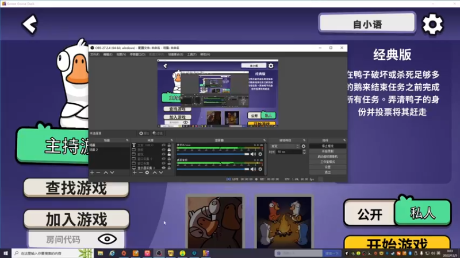Adjust the 桌面音频 volume slider

tap(213, 169)
